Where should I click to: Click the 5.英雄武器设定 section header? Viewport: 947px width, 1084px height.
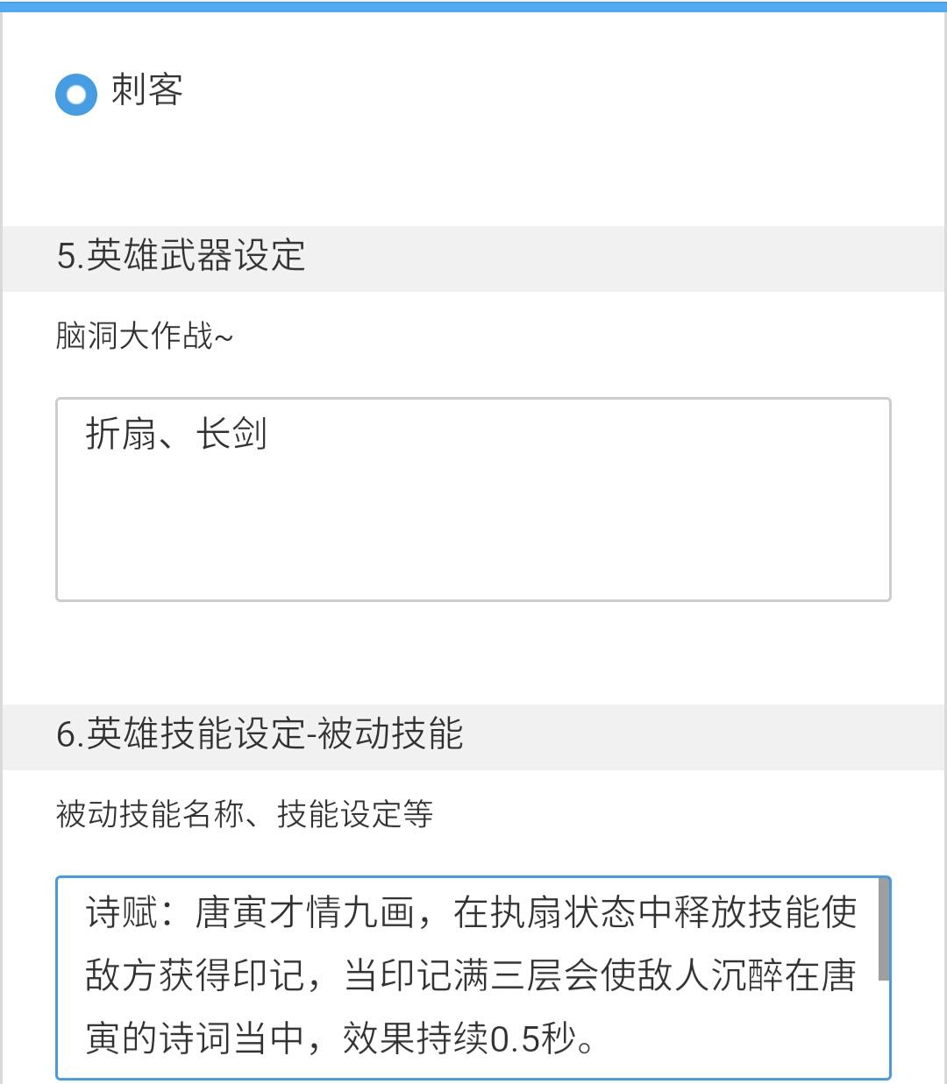pyautogui.click(x=473, y=257)
